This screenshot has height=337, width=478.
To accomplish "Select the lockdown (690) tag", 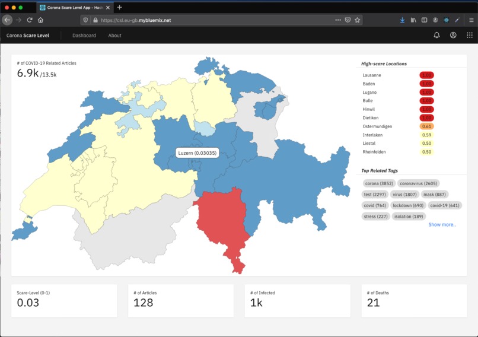I will [408, 205].
